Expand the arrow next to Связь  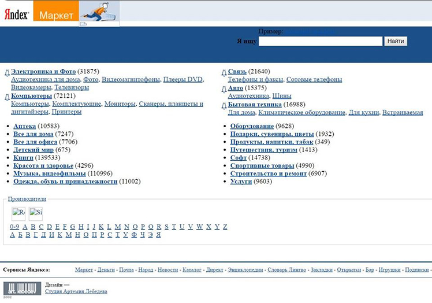tap(224, 73)
